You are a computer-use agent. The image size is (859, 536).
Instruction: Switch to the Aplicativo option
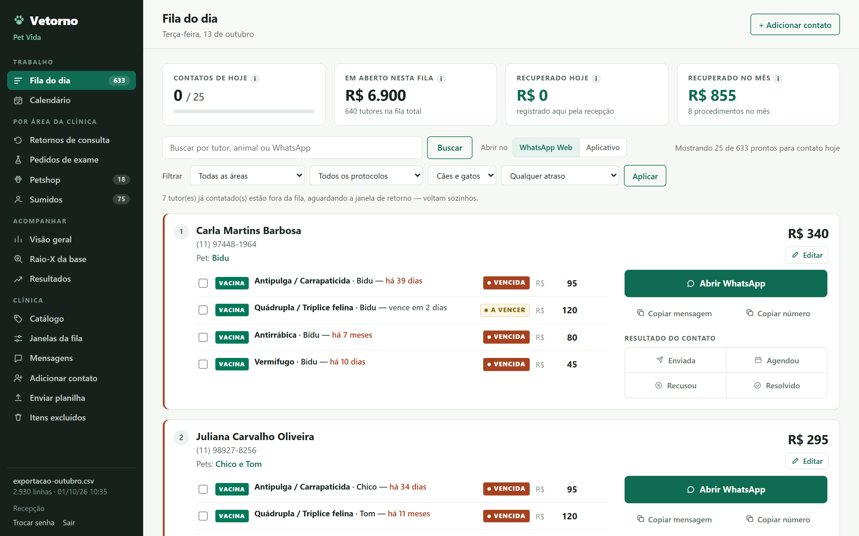coord(603,147)
